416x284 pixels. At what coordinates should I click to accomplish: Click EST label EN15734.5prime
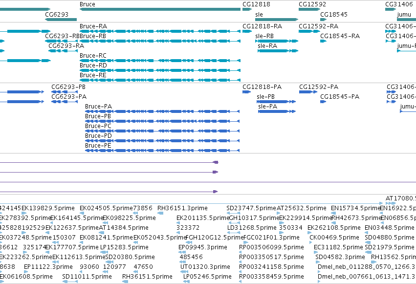(356, 208)
